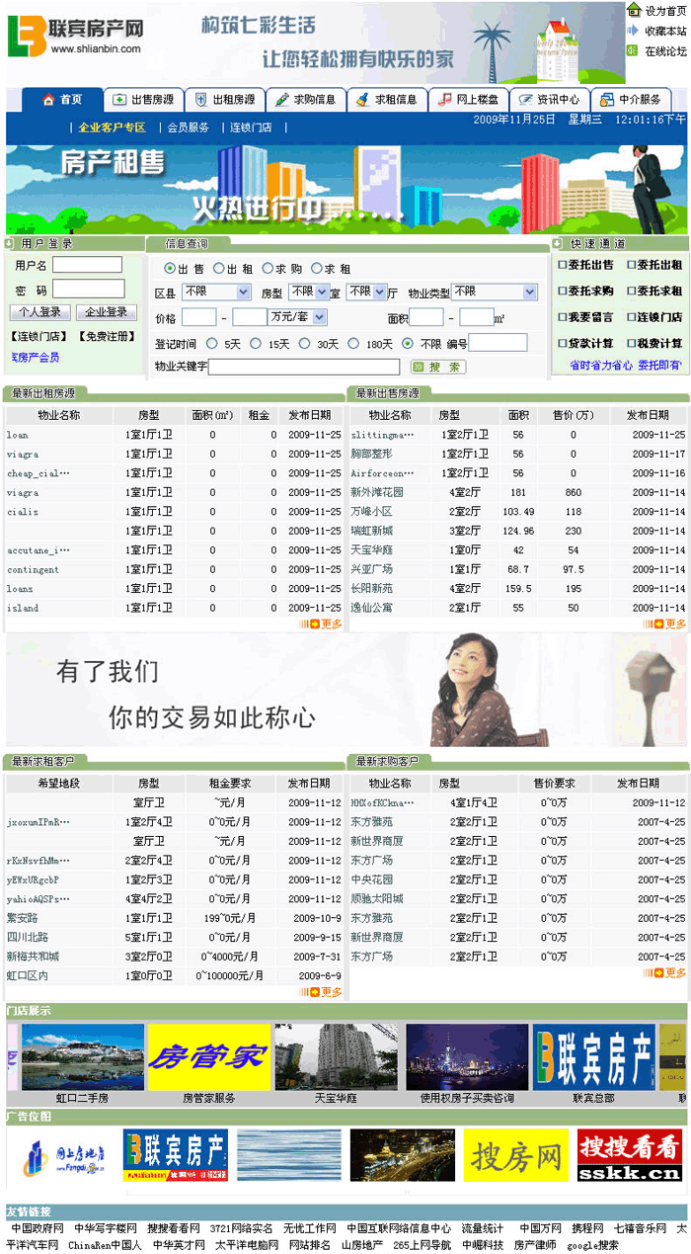Select the 求购 radio button
Image resolution: width=691 pixels, height=1254 pixels.
(268, 269)
